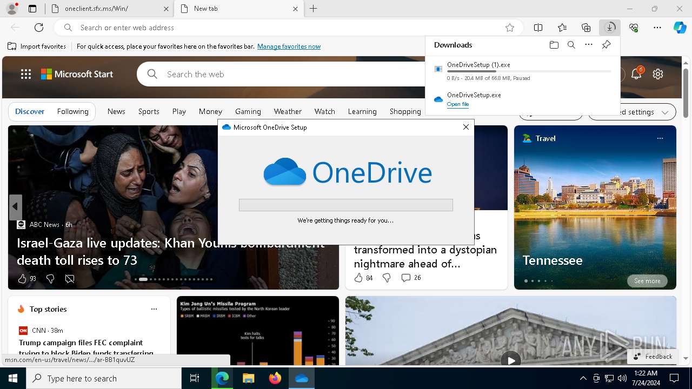
Task: Open a new browser tab
Action: (x=314, y=9)
